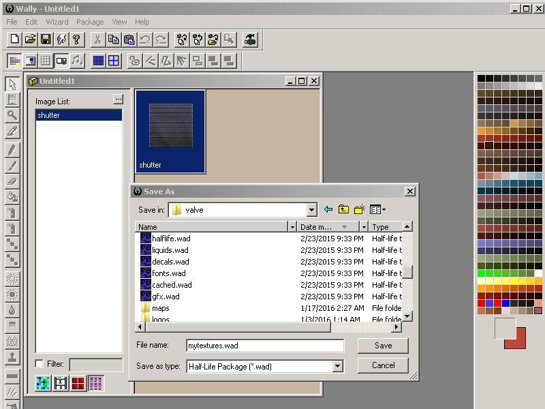
Task: Click the Create New Folder icon
Action: coord(360,210)
